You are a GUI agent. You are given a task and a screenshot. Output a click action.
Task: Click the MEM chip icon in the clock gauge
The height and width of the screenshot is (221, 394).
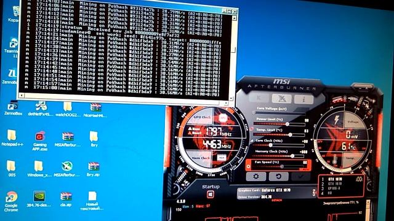click(222, 158)
